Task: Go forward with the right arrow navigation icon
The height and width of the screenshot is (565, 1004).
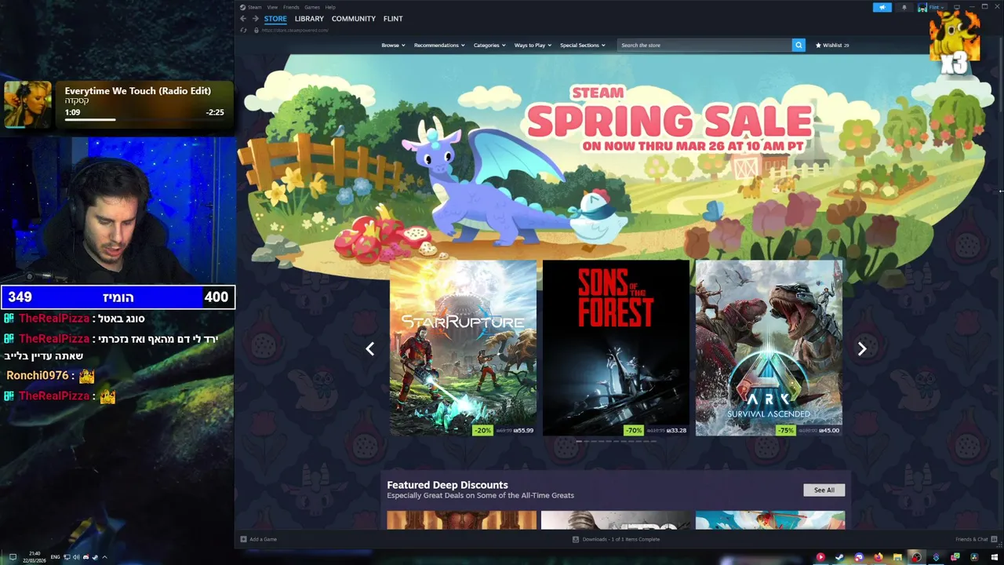Action: (x=255, y=19)
